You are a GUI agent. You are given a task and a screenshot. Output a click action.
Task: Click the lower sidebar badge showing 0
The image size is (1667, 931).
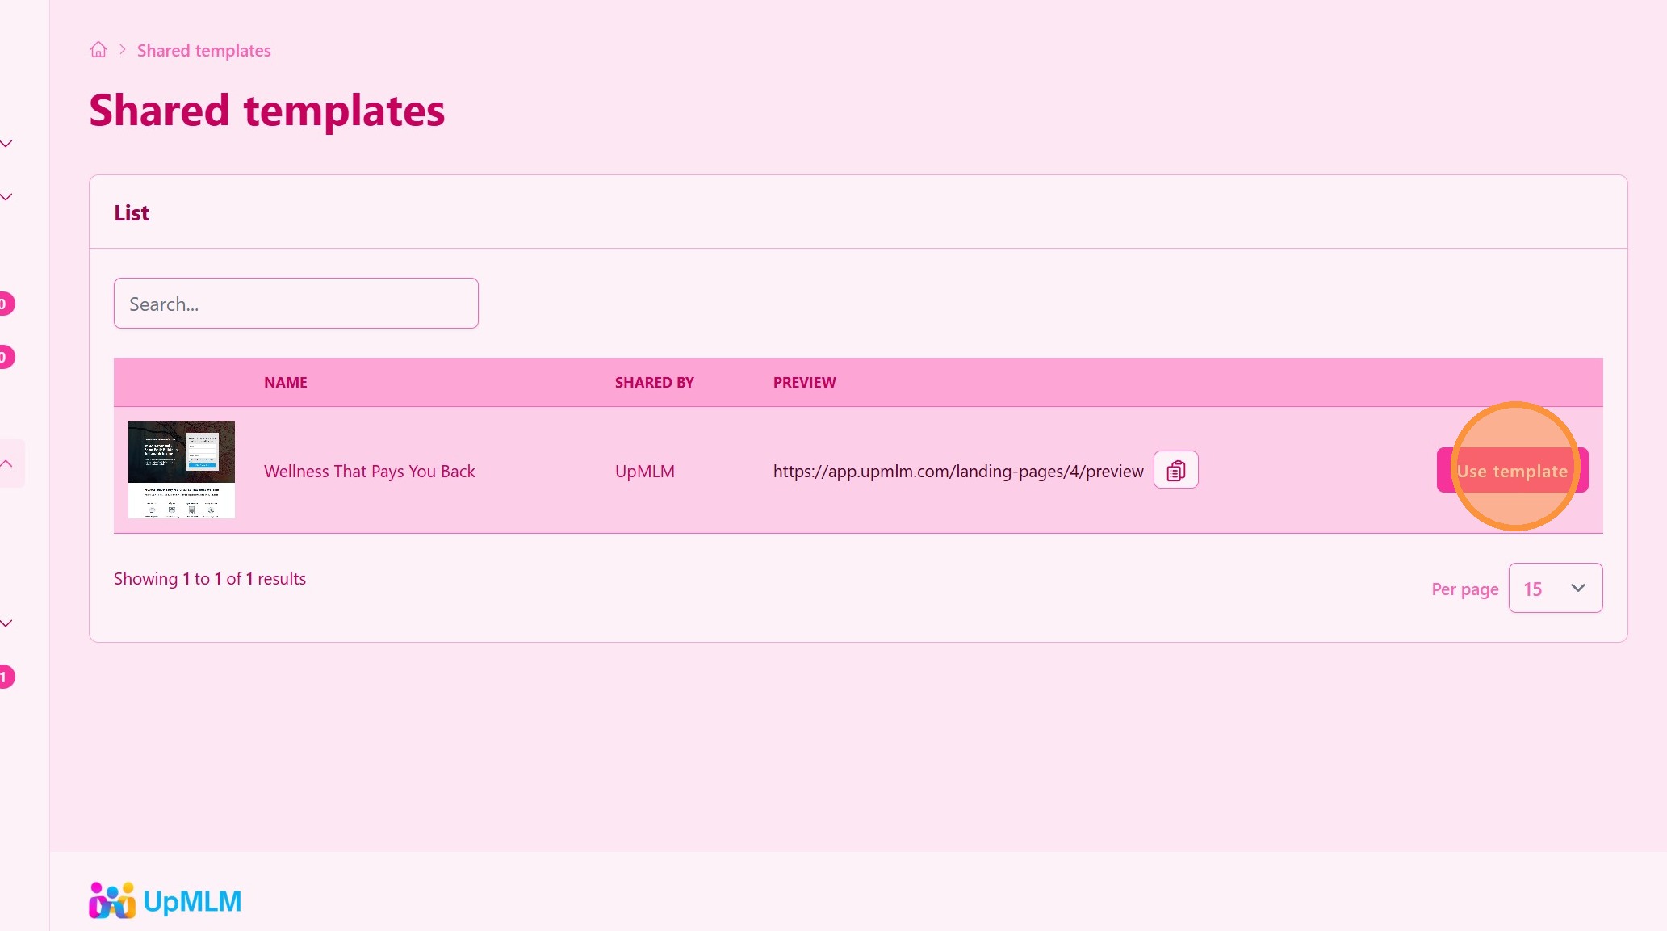coord(6,357)
